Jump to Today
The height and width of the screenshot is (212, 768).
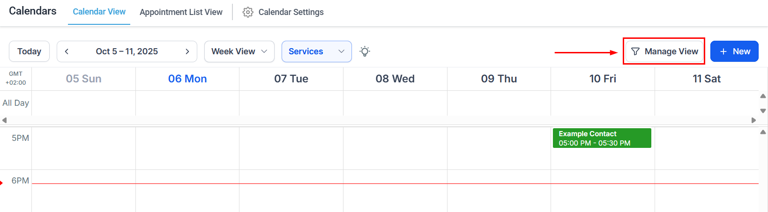click(29, 51)
